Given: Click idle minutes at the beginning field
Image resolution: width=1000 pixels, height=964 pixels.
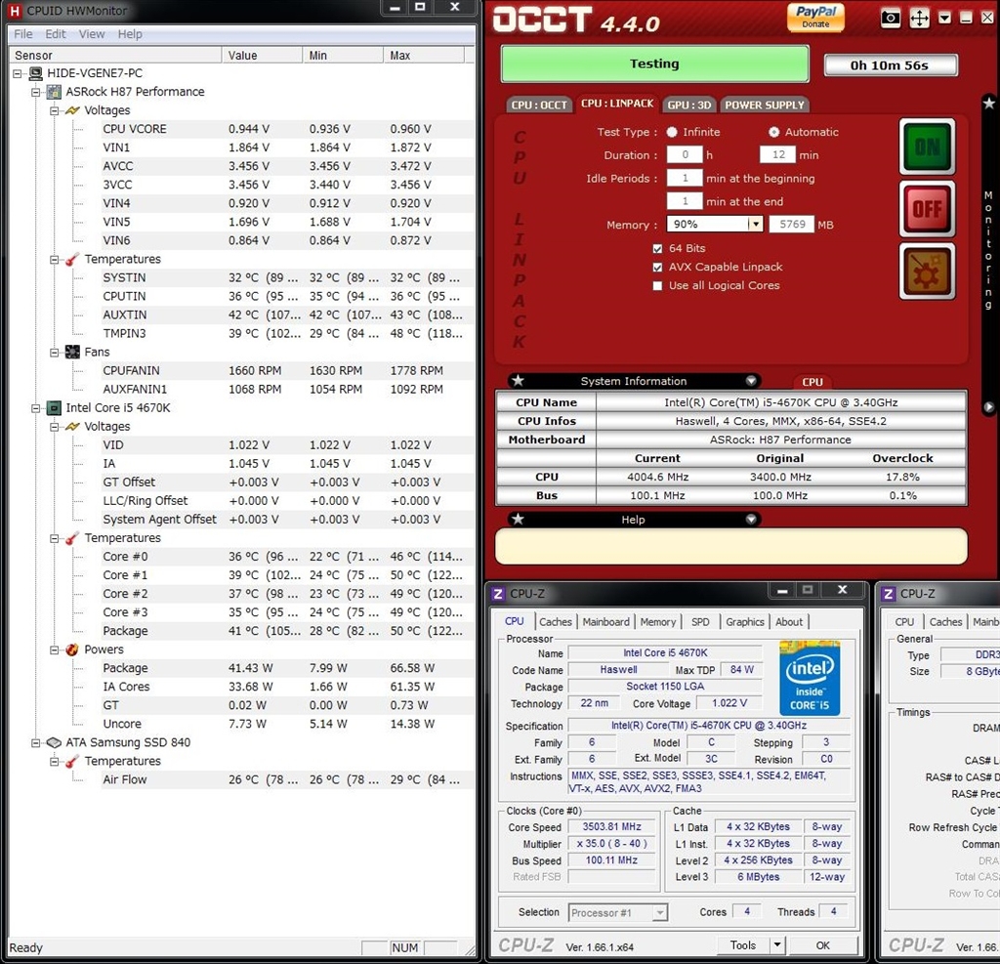Looking at the screenshot, I should pos(685,178).
